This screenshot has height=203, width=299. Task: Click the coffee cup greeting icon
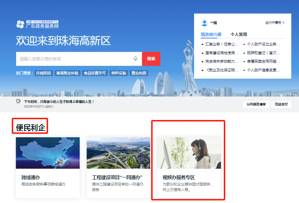(x=18, y=101)
